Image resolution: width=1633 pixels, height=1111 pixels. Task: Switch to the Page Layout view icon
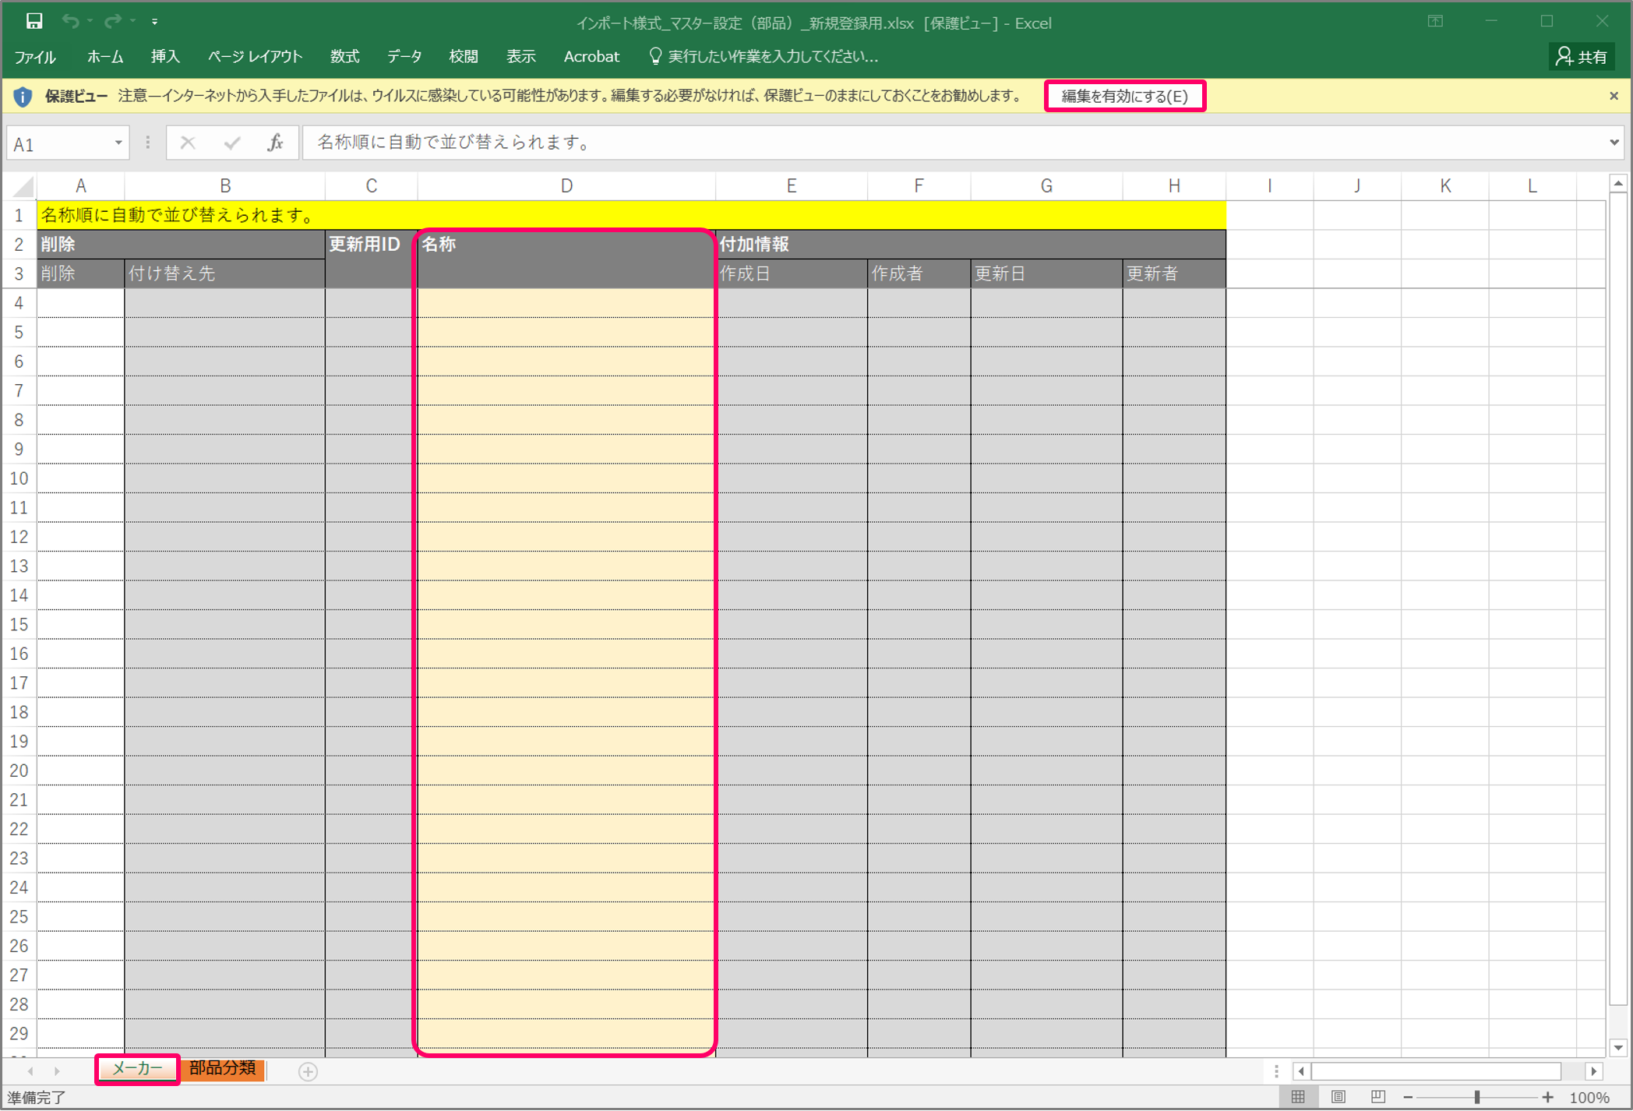tap(1338, 1096)
